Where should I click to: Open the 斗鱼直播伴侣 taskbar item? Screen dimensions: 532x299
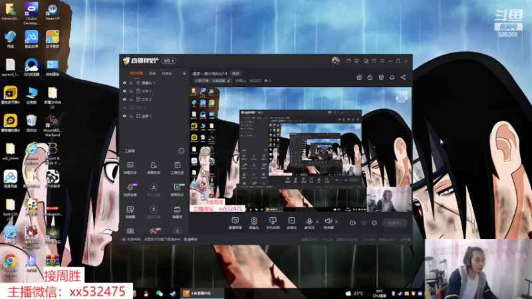click(x=201, y=293)
